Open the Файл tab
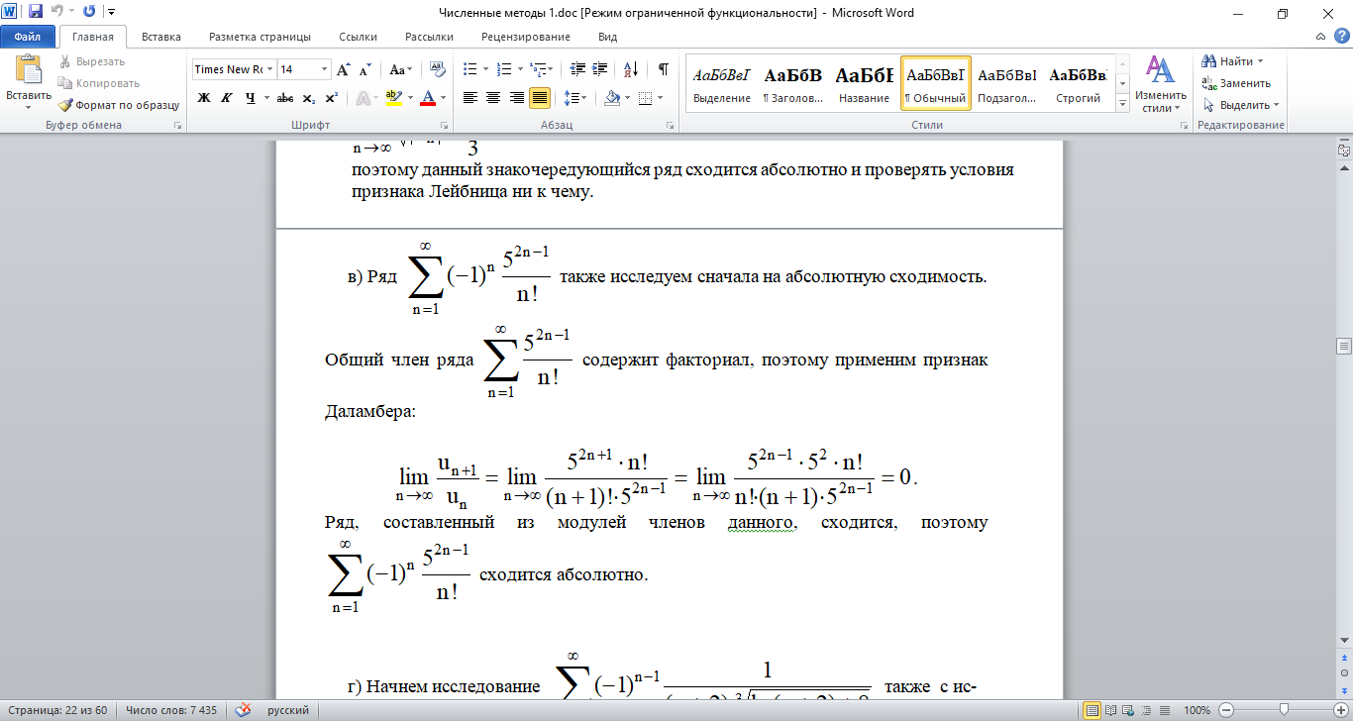This screenshot has width=1353, height=721. point(28,37)
